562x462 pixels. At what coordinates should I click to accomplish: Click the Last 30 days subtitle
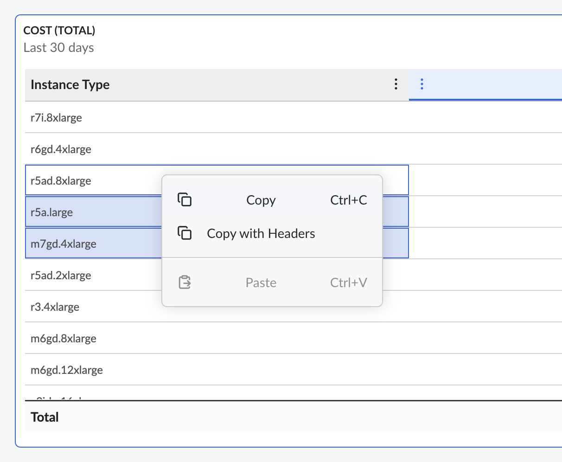(58, 48)
